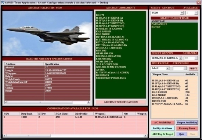202x140 pixels.
Task: Click the PRINT button
Action: click(193, 68)
